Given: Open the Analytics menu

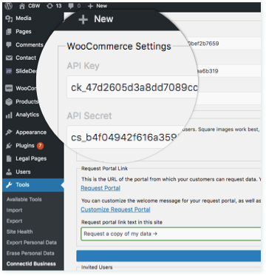Looking at the screenshot, I should (27, 115).
